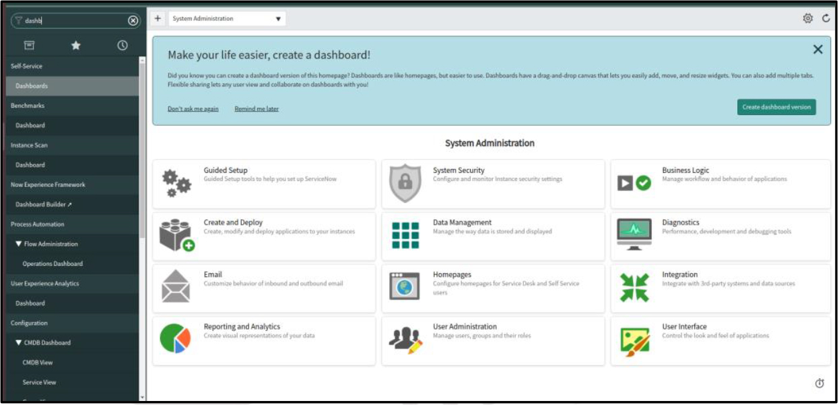The image size is (839, 405).
Task: Open the Reporting and Analytics link
Action: (x=242, y=326)
